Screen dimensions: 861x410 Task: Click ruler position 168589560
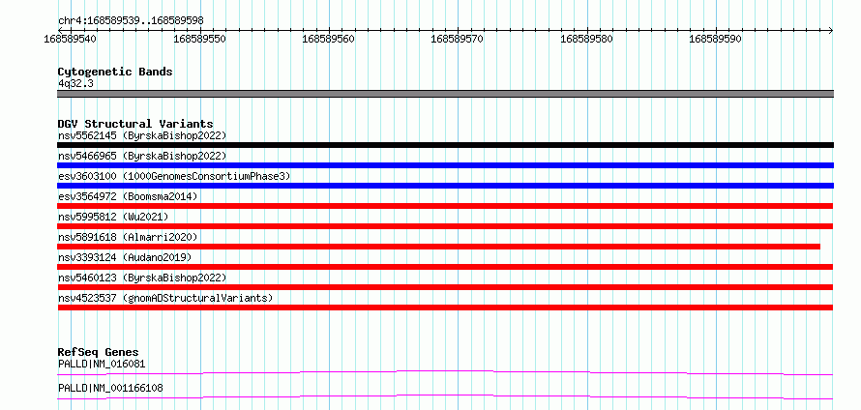[328, 39]
